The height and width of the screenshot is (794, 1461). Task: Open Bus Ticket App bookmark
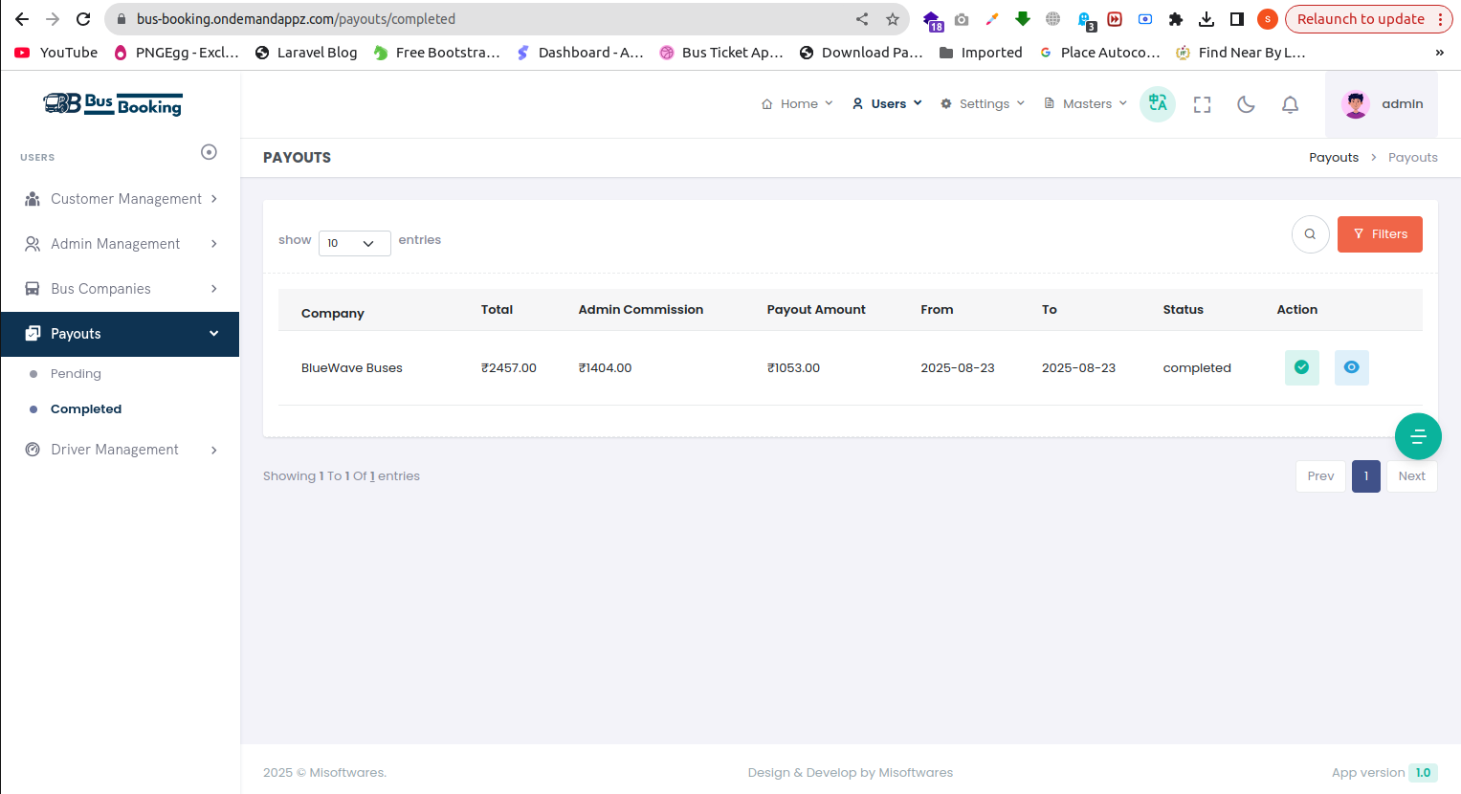(721, 53)
